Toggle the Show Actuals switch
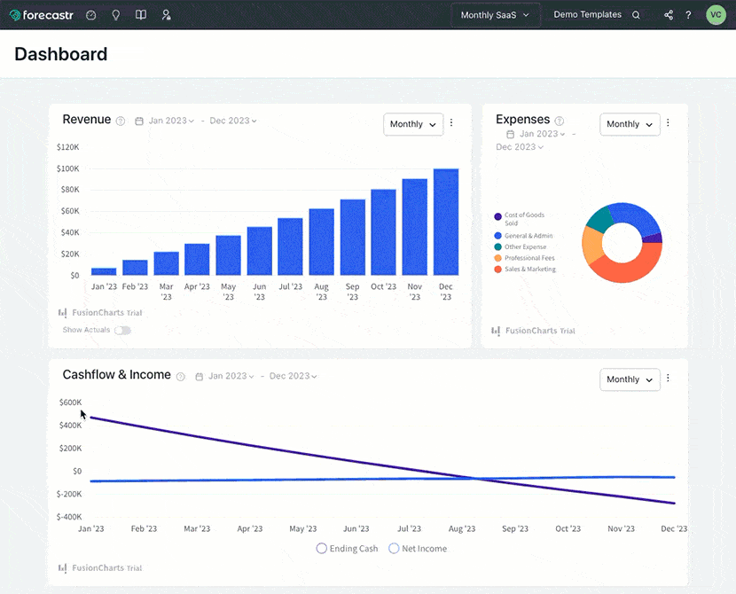Viewport: 736px width, 594px height. 123,331
